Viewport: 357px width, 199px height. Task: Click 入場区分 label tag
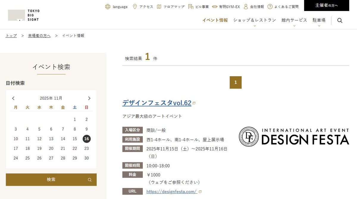pos(132,130)
